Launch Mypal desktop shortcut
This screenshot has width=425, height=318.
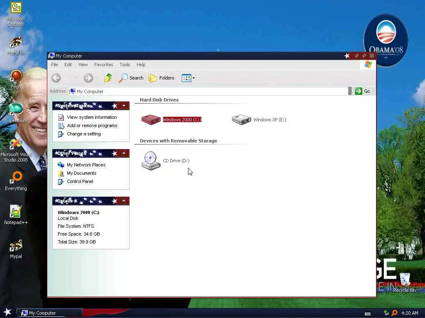[x=16, y=249]
